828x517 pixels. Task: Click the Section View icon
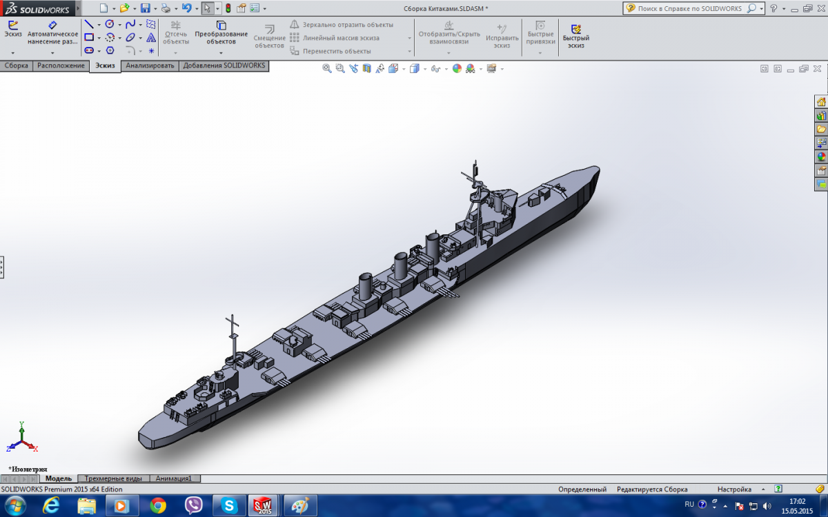pos(366,68)
